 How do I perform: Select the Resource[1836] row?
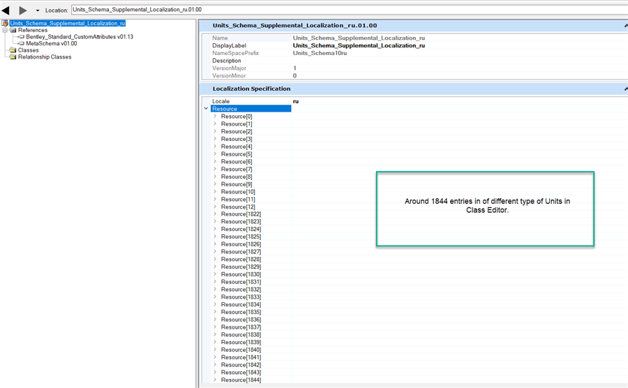click(x=241, y=320)
